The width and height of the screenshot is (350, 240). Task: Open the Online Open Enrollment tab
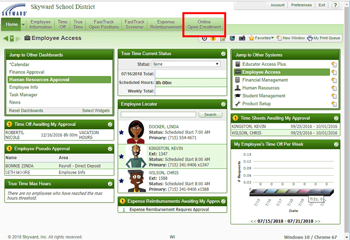204,24
